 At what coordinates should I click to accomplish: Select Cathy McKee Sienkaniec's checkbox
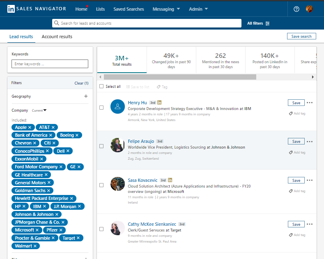(x=101, y=229)
